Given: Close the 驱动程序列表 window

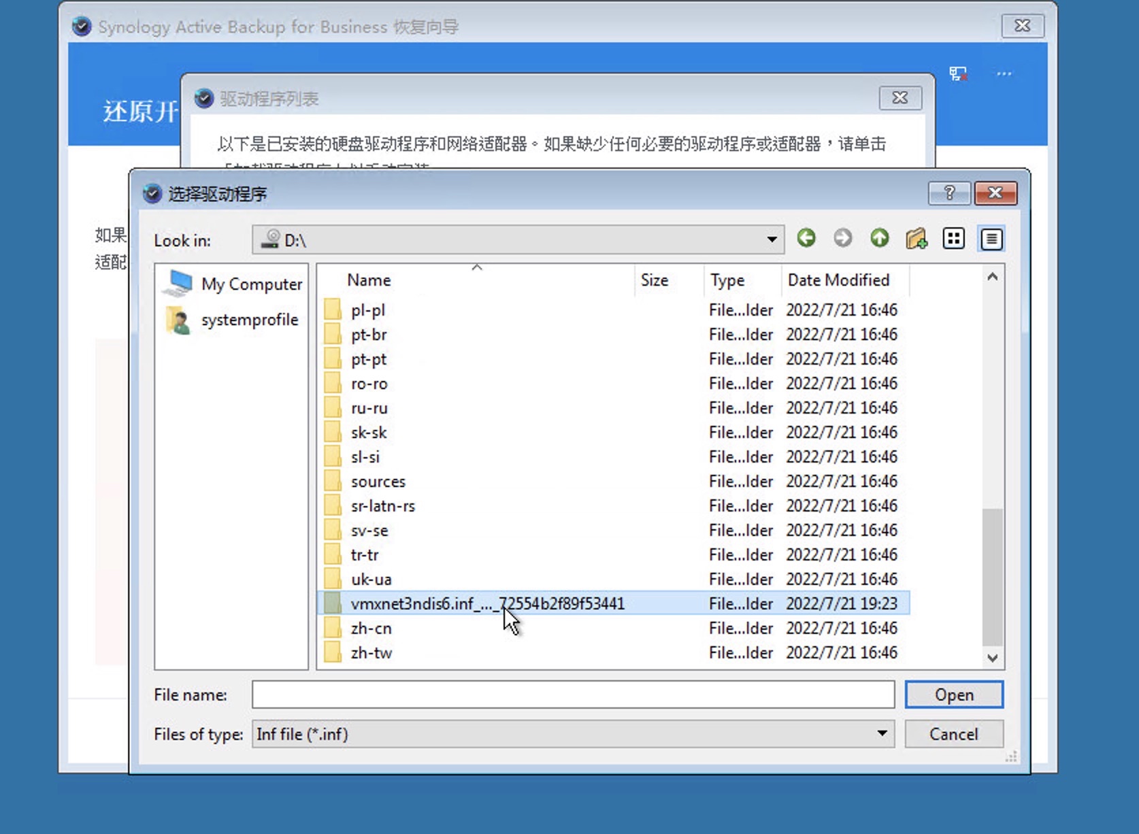Looking at the screenshot, I should click(x=900, y=98).
